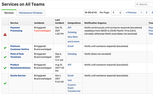Open the Point of Sale Terminals service
Viewport: 153px width, 95px height.
(x=17, y=55)
